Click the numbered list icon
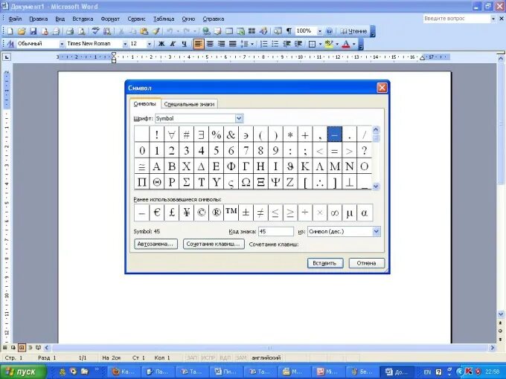Viewport: 506px width, 379px height. [263, 44]
